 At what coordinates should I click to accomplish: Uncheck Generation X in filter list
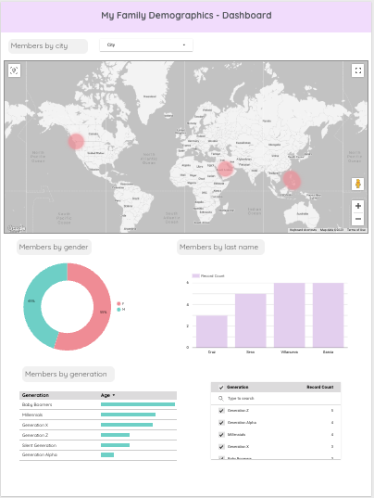coord(221,447)
